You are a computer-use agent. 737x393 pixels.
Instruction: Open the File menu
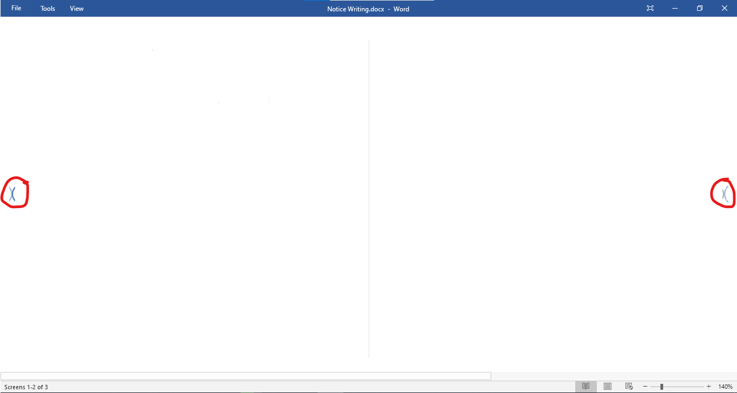click(16, 9)
